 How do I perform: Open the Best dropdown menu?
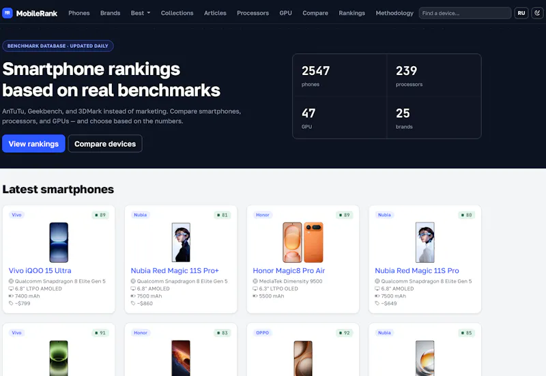(x=141, y=13)
